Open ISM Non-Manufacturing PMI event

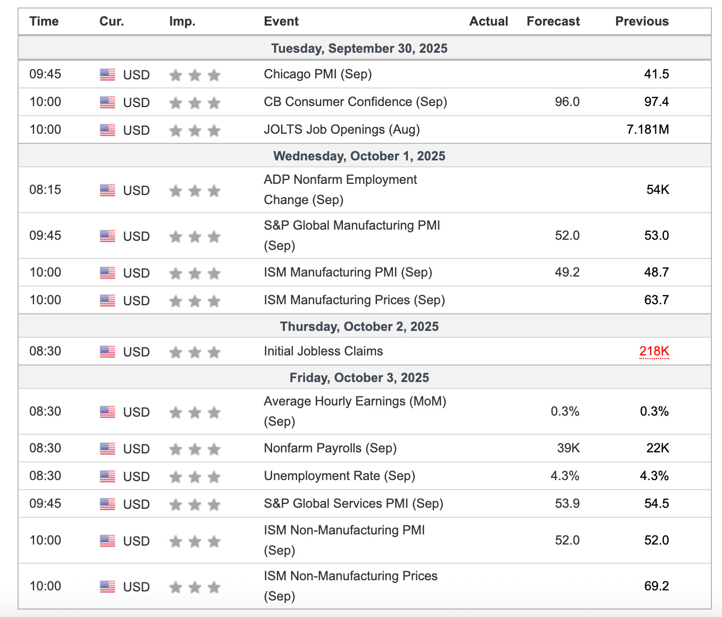pos(344,540)
